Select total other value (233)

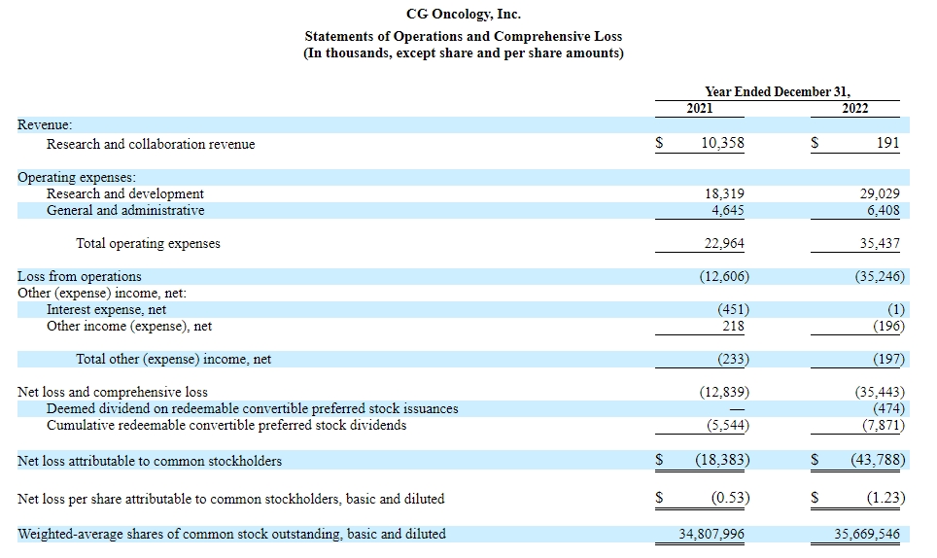click(733, 359)
